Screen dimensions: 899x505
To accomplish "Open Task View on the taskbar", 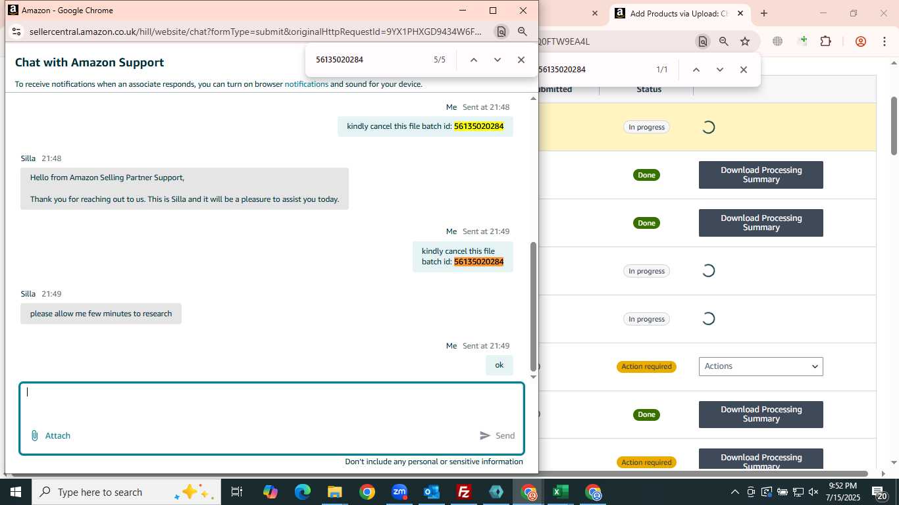I will pos(237,492).
